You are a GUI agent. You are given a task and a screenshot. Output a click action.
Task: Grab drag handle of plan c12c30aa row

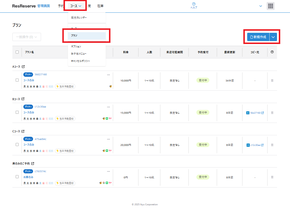point(272,113)
